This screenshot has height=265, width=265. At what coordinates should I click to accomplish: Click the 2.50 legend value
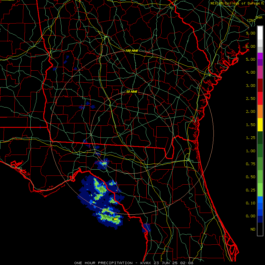pos(251,99)
